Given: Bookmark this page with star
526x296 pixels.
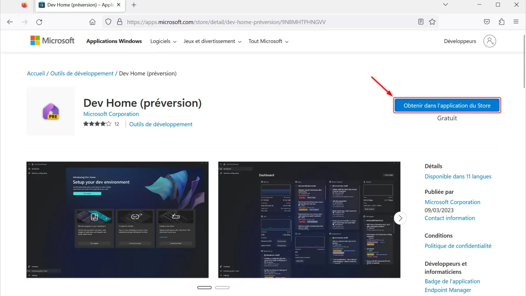Looking at the screenshot, I should (x=432, y=22).
